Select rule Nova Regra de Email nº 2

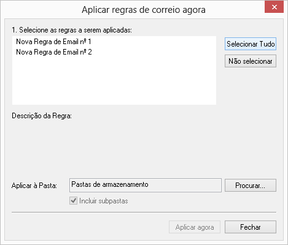click(x=54, y=52)
